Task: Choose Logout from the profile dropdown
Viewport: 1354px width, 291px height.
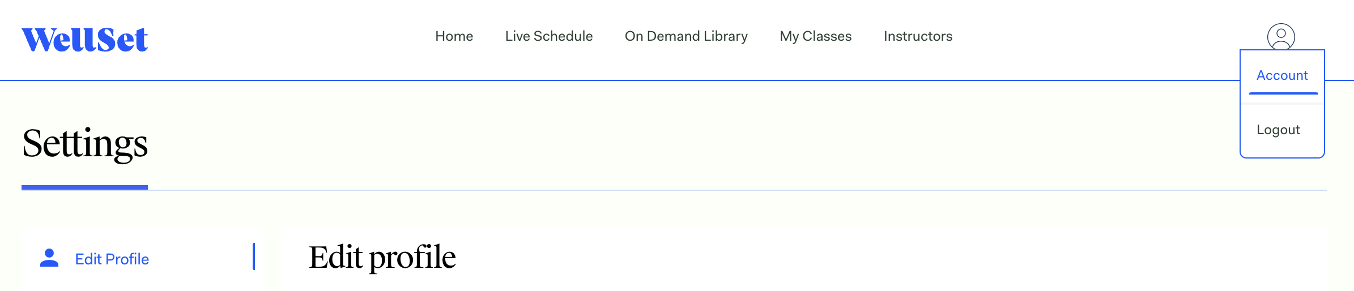Action: (x=1278, y=130)
